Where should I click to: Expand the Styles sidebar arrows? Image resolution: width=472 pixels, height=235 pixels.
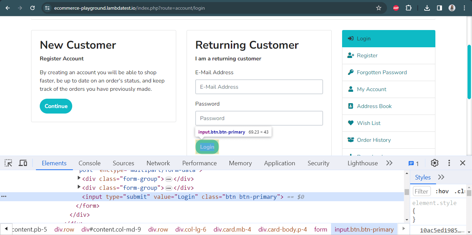(x=441, y=177)
